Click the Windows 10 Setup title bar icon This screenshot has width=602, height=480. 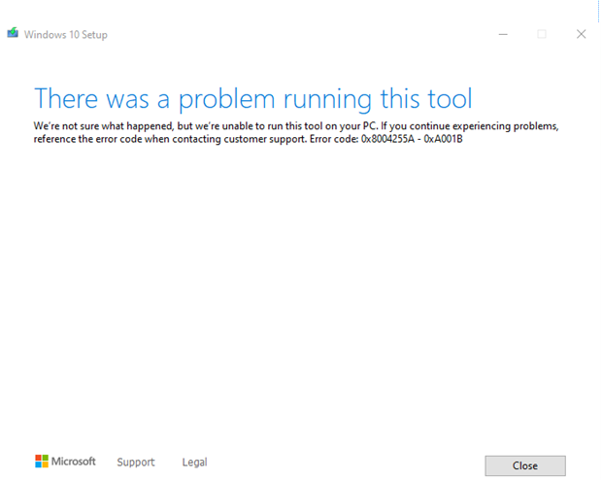tap(13, 33)
